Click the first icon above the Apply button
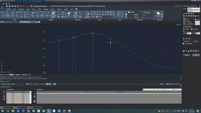The height and width of the screenshot is (113, 201). point(184,51)
